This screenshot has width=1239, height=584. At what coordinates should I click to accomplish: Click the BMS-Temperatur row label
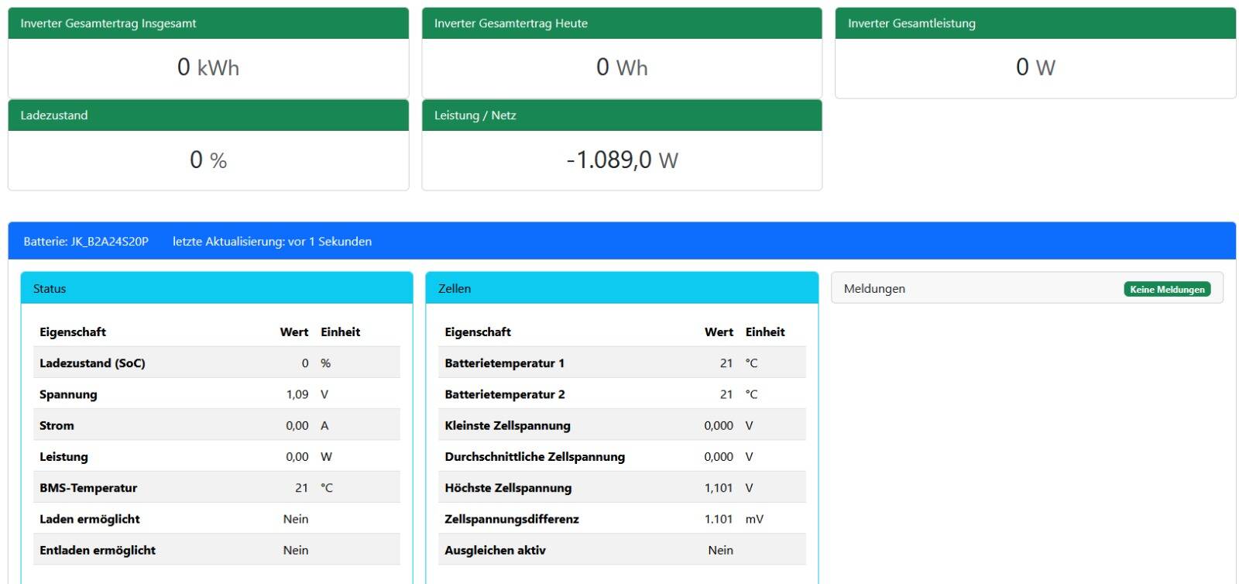pos(88,488)
